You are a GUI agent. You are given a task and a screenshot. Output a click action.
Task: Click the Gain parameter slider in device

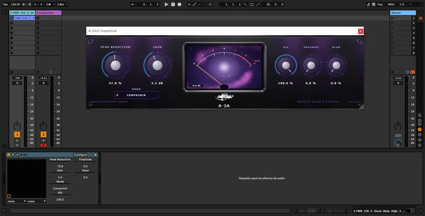click(60, 174)
